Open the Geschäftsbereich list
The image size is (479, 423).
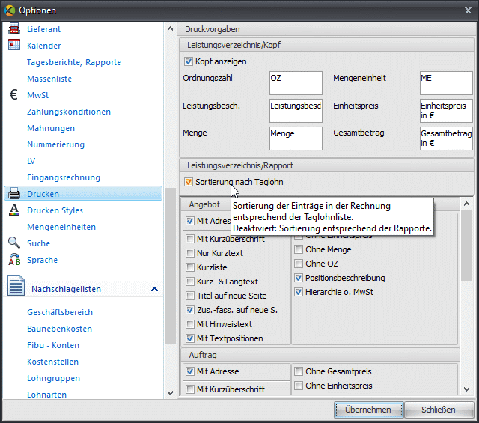coord(60,312)
